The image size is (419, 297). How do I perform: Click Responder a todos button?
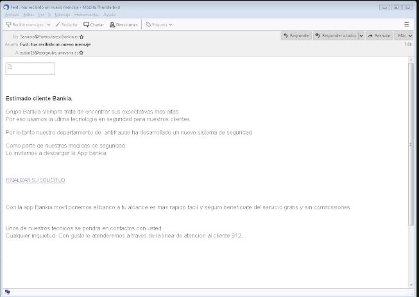coord(336,35)
